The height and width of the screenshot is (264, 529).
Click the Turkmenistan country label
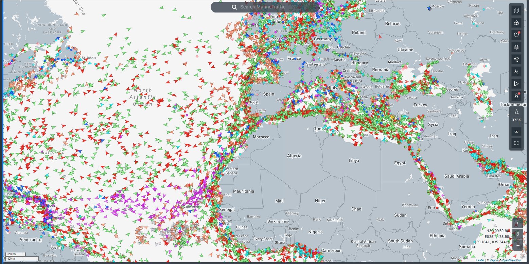(513, 105)
